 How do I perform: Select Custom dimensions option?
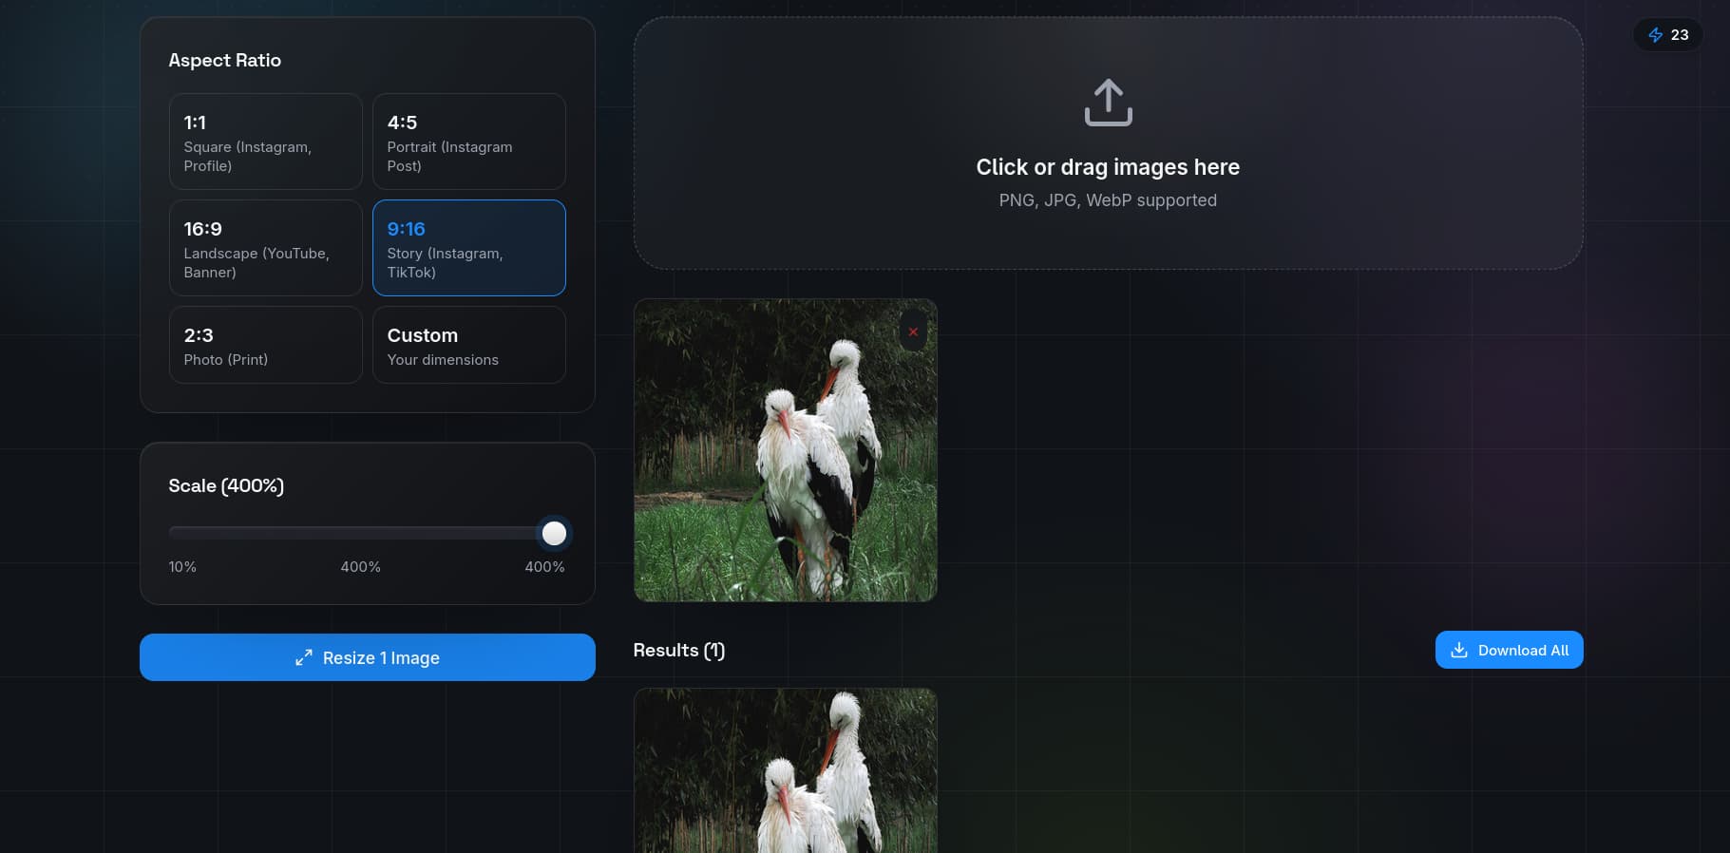coord(468,345)
